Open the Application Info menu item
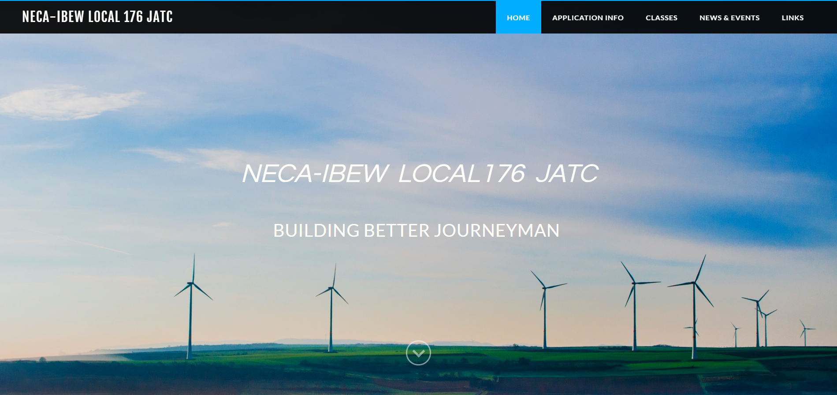The image size is (837, 395). [x=588, y=18]
